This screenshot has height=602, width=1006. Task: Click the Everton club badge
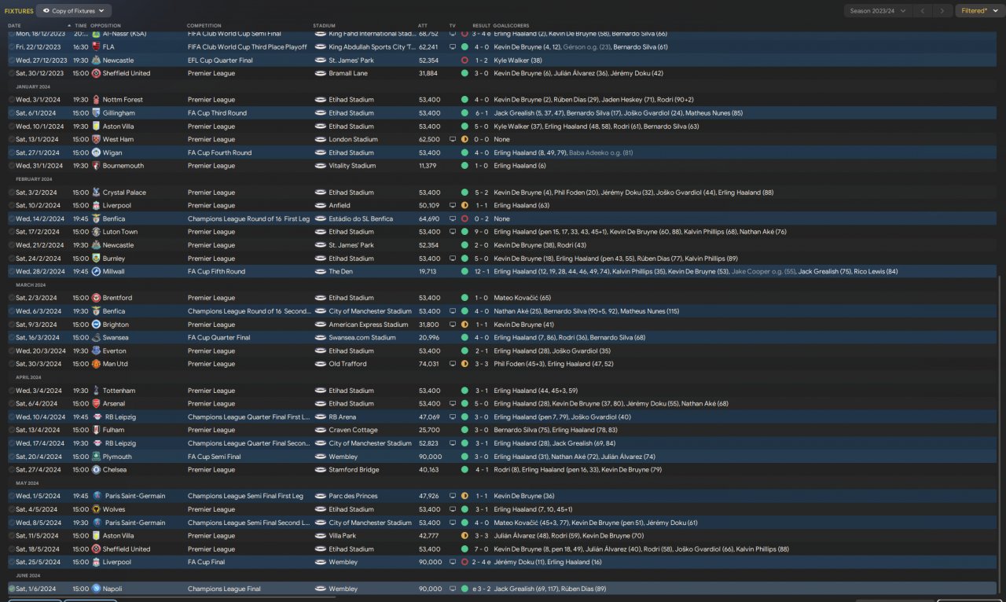(96, 351)
